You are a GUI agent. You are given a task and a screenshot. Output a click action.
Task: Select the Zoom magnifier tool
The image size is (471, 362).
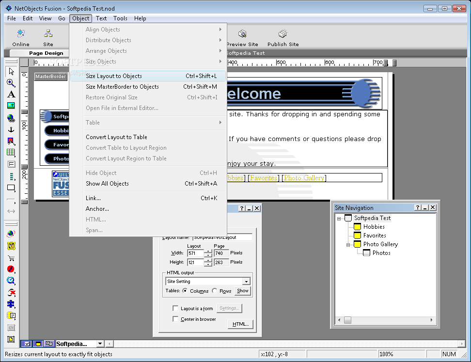[x=11, y=83]
